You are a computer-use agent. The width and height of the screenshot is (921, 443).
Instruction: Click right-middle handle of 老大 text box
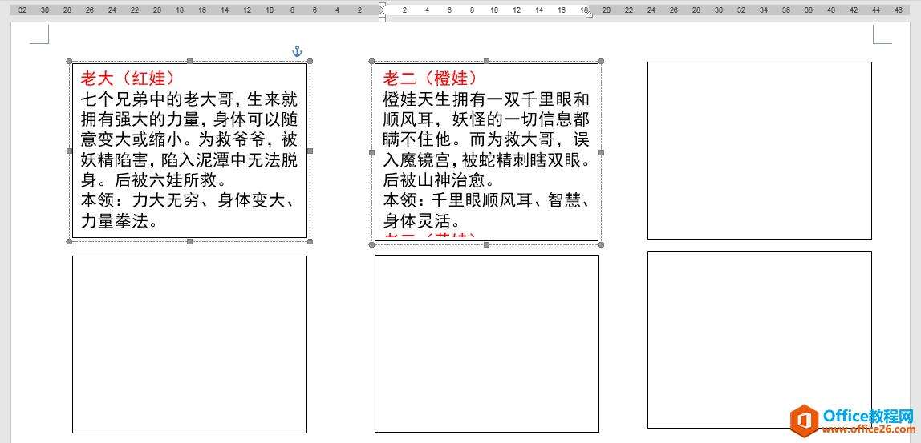coord(310,151)
